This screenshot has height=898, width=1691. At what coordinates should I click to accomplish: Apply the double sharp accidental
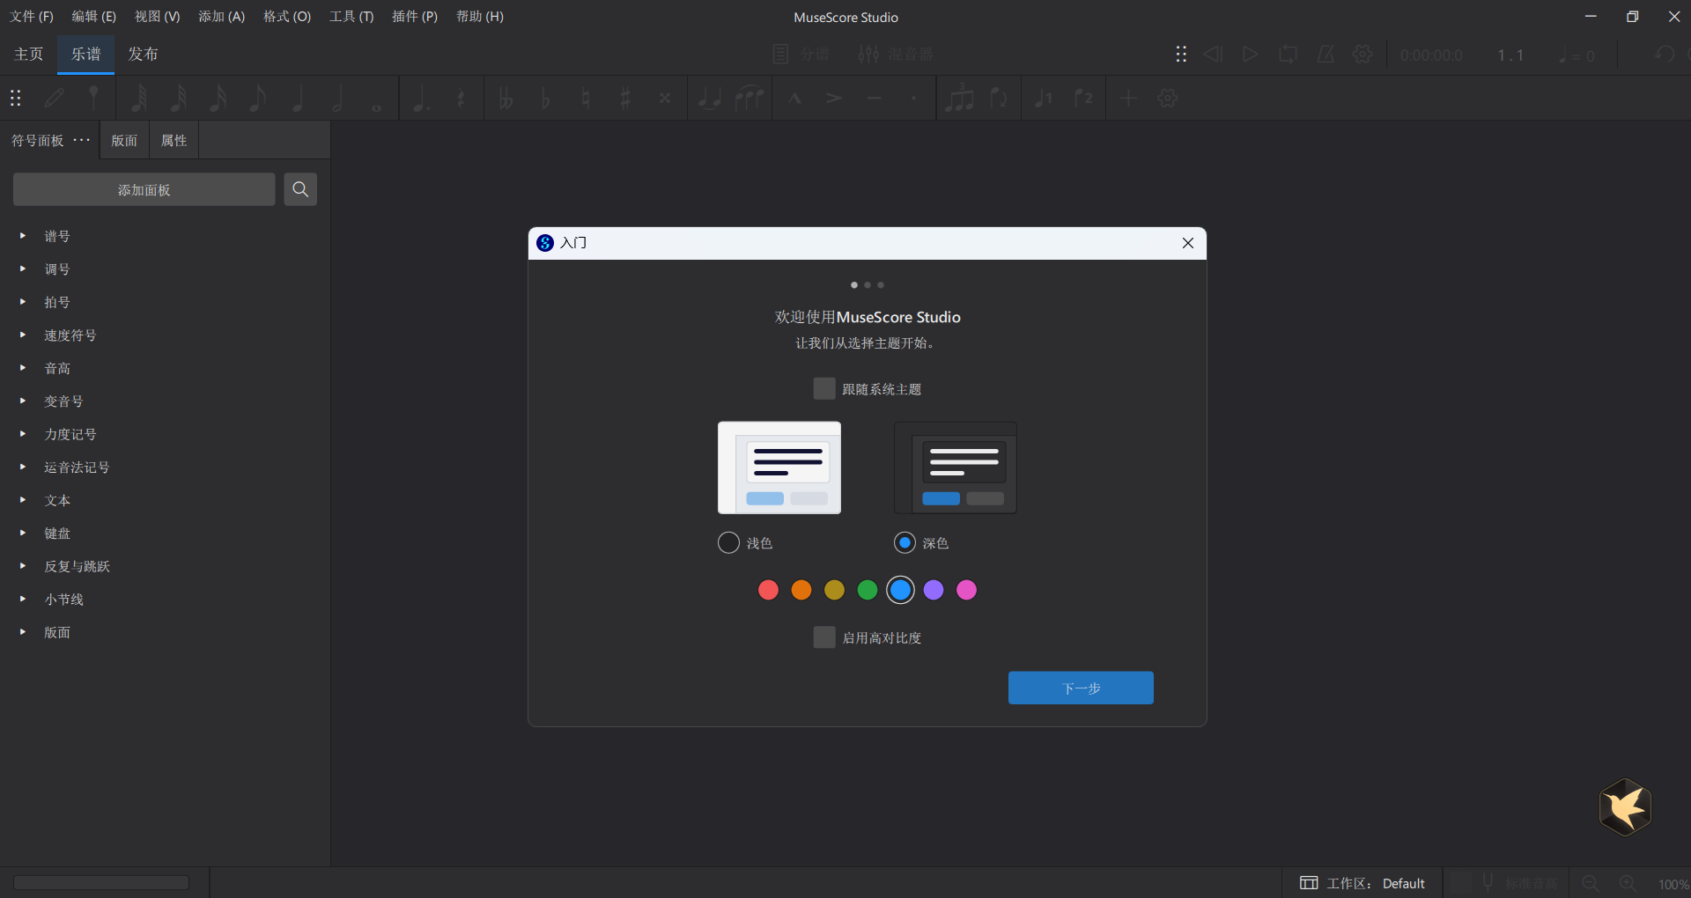665,99
